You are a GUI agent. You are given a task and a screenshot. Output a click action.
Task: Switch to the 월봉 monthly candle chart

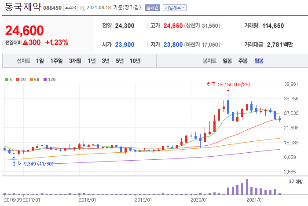(259, 61)
